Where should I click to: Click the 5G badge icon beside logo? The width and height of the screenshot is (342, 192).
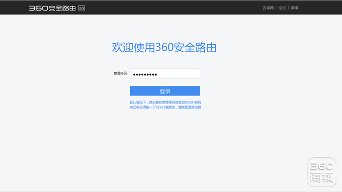click(x=81, y=8)
